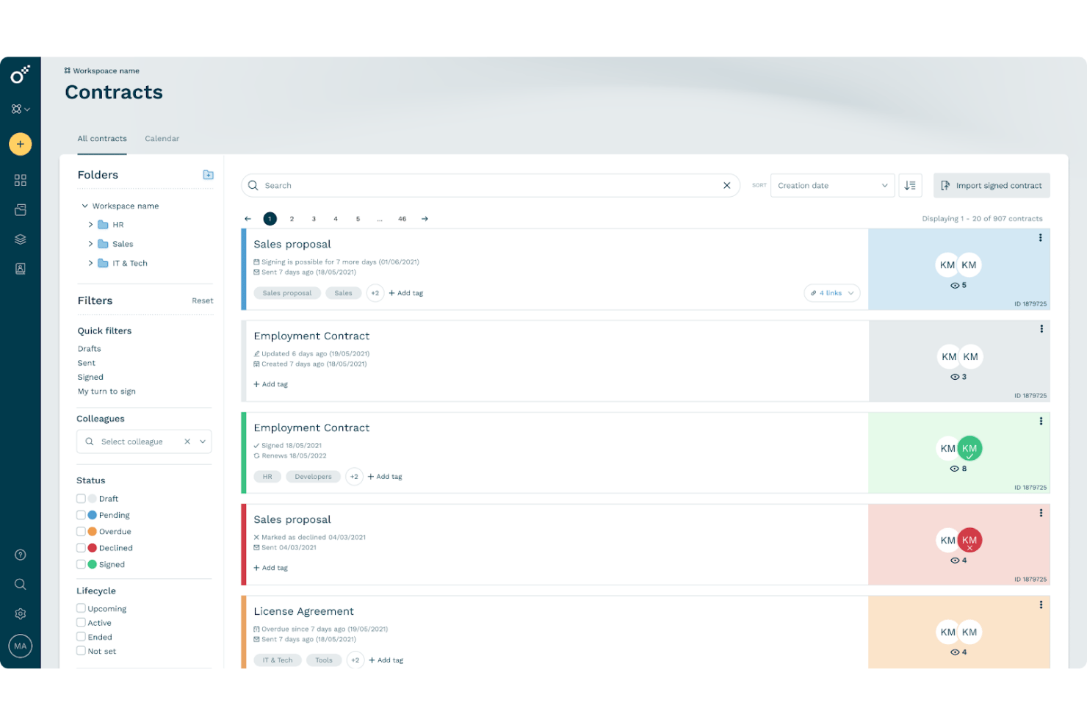
Task: Clear the selected colleague with X
Action: click(x=187, y=441)
